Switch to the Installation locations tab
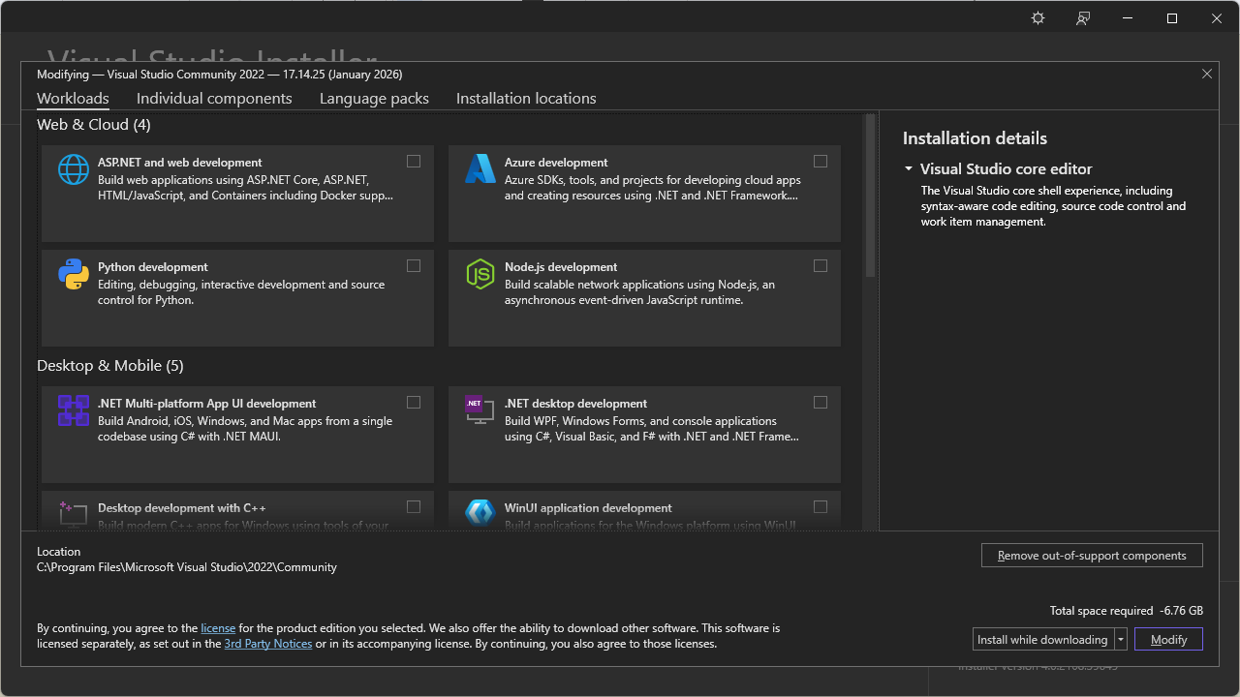 point(526,99)
